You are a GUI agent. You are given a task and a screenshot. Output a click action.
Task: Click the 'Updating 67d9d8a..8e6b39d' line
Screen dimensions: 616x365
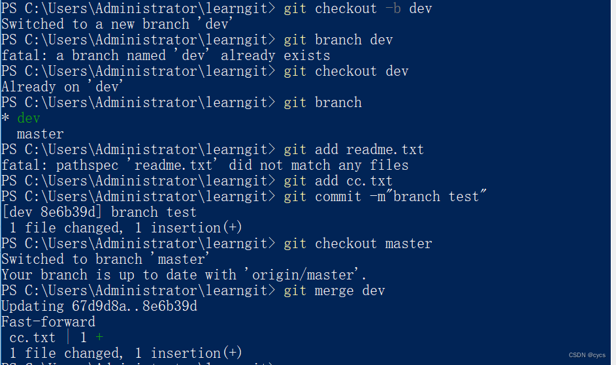[99, 306]
